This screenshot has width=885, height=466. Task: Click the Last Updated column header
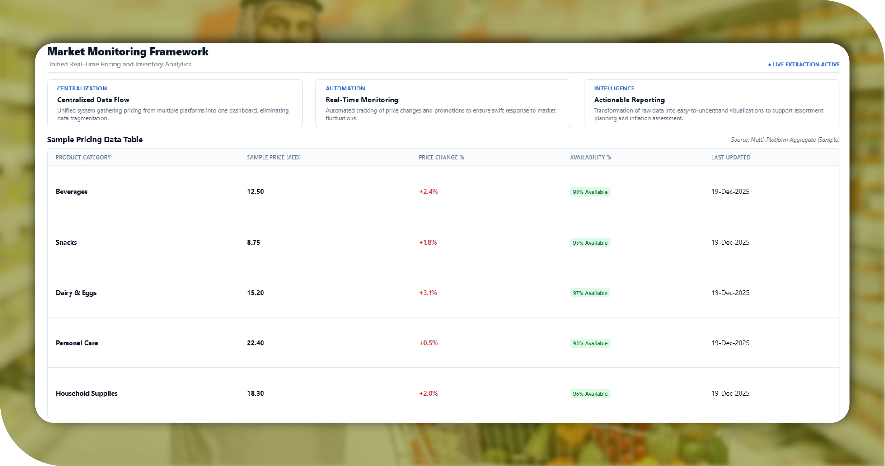click(730, 157)
